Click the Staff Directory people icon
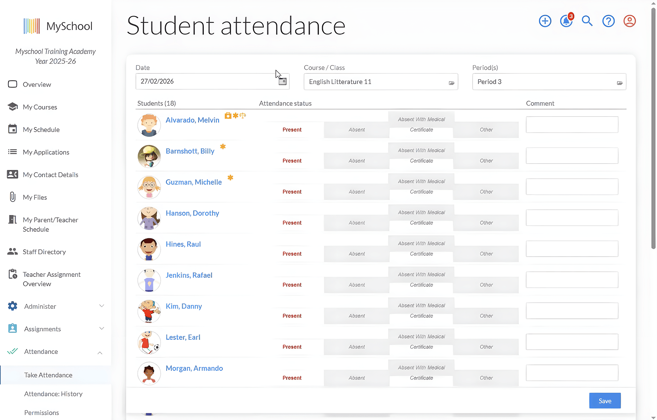This screenshot has width=657, height=420. click(13, 251)
